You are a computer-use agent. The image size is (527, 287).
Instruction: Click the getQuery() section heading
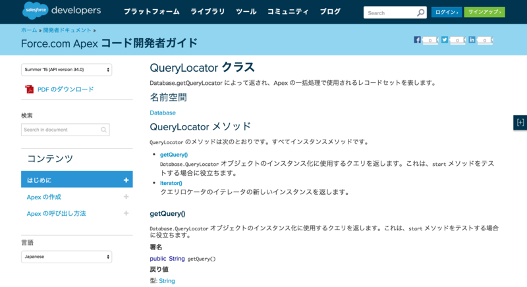(167, 213)
